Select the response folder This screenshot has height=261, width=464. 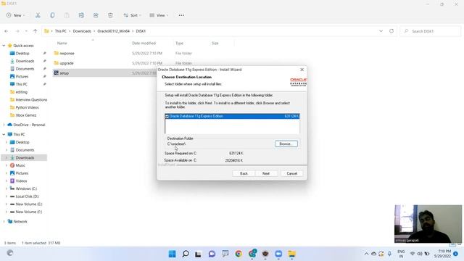click(x=67, y=53)
